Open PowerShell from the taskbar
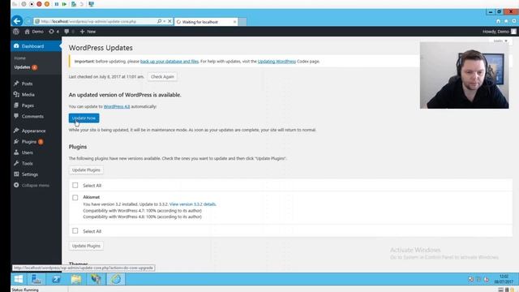Screen dimensions: 519x292 pyautogui.click(x=56, y=279)
